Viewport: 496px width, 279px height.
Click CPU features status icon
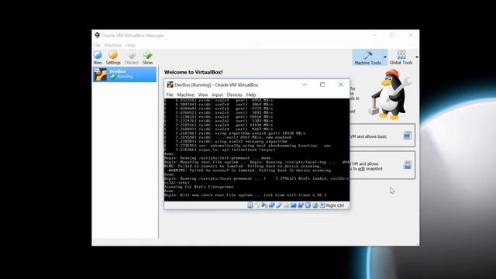[x=308, y=205]
